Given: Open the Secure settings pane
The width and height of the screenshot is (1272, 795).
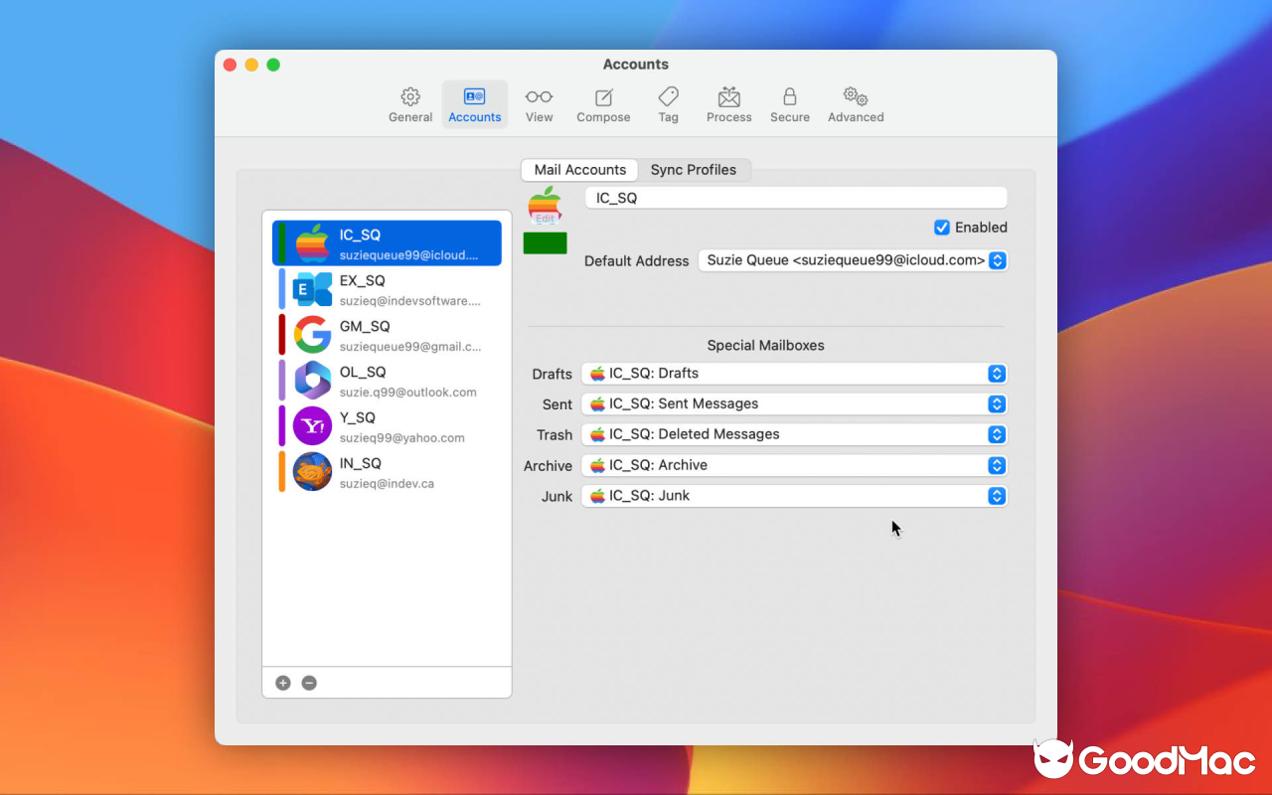Looking at the screenshot, I should point(789,103).
